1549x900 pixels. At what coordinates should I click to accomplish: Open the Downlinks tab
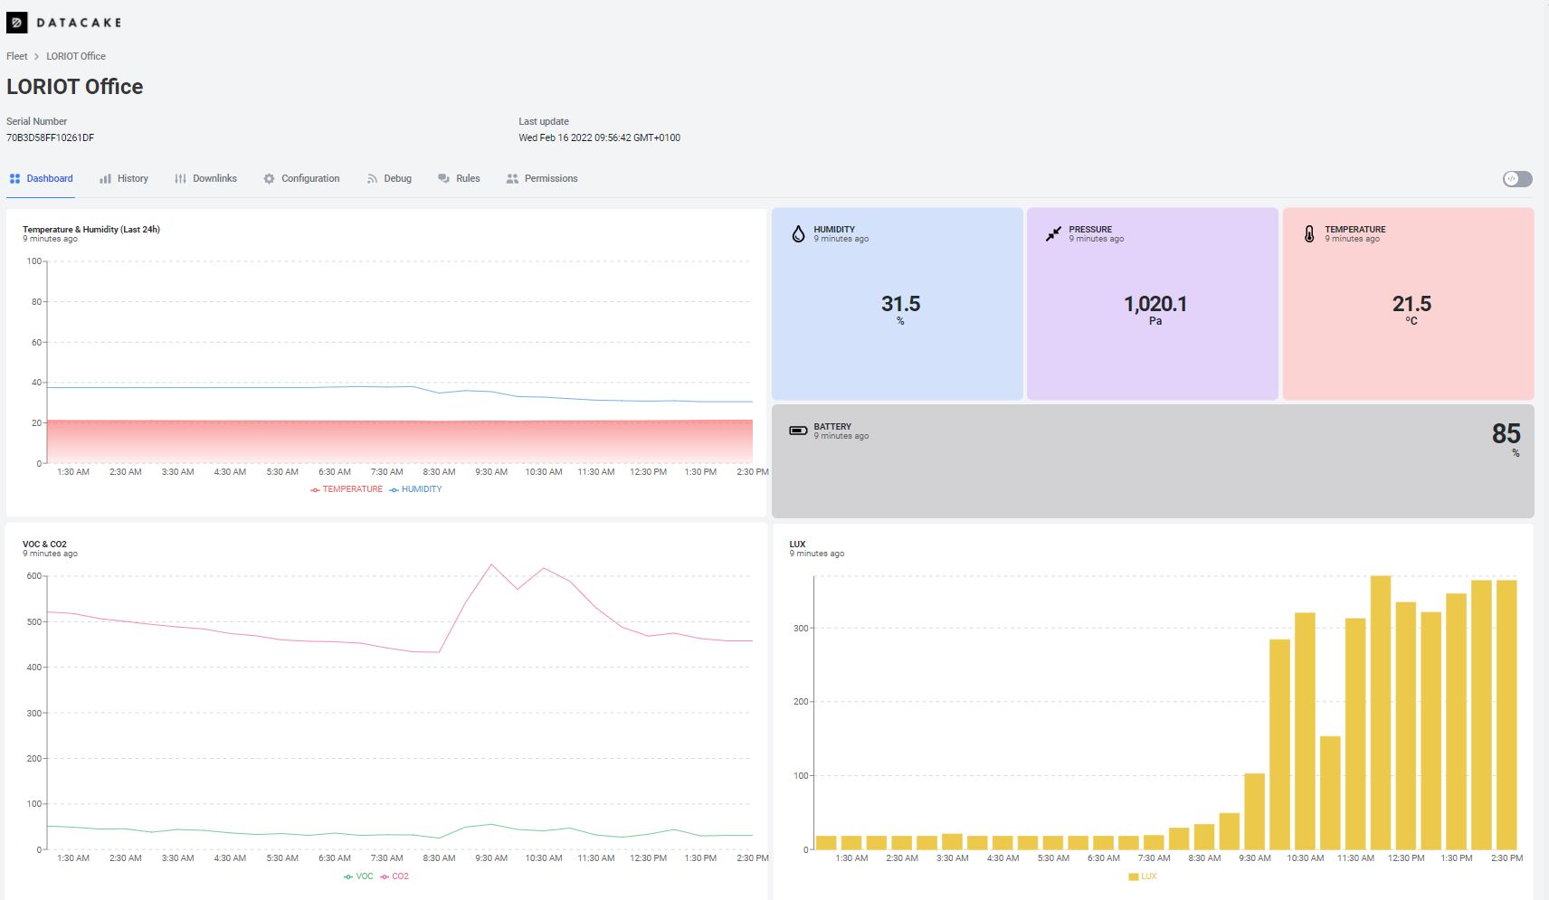[205, 178]
